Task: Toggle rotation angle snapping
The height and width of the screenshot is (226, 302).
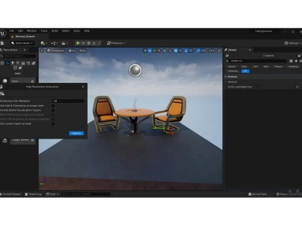Action: click(186, 51)
